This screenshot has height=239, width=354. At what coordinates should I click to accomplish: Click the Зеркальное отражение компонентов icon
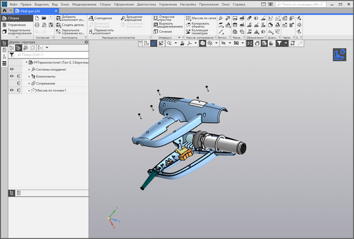58,32
